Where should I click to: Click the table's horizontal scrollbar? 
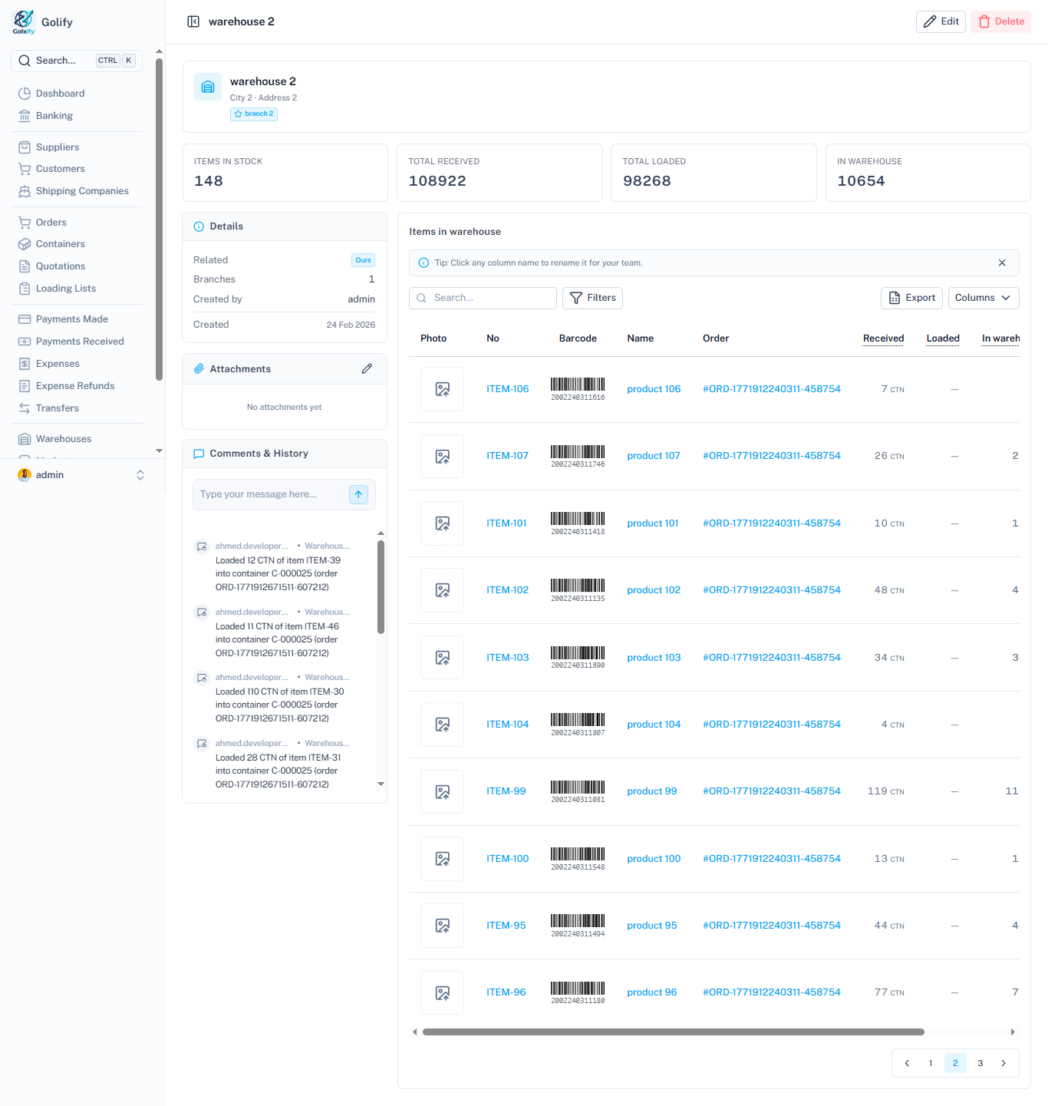click(673, 1032)
